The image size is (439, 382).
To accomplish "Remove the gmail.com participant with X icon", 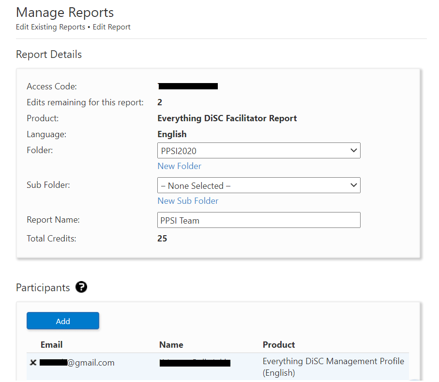I will [x=33, y=363].
